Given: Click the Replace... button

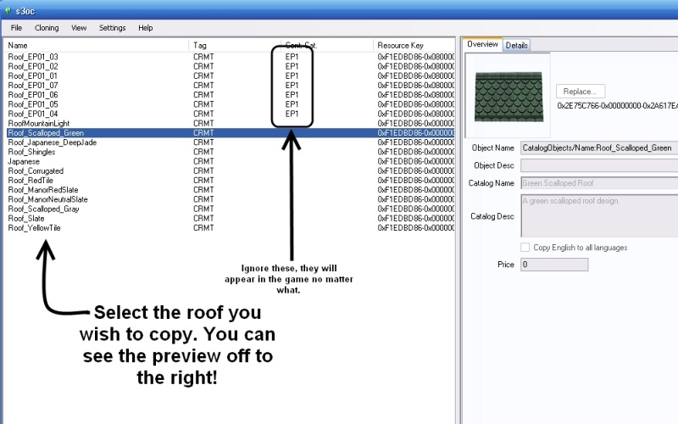Looking at the screenshot, I should coord(581,91).
